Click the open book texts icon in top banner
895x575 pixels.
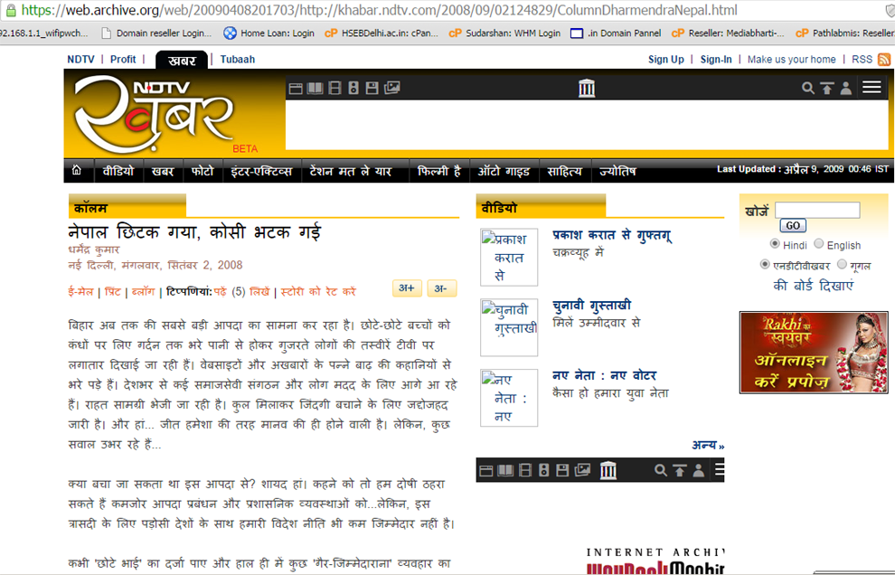point(314,88)
